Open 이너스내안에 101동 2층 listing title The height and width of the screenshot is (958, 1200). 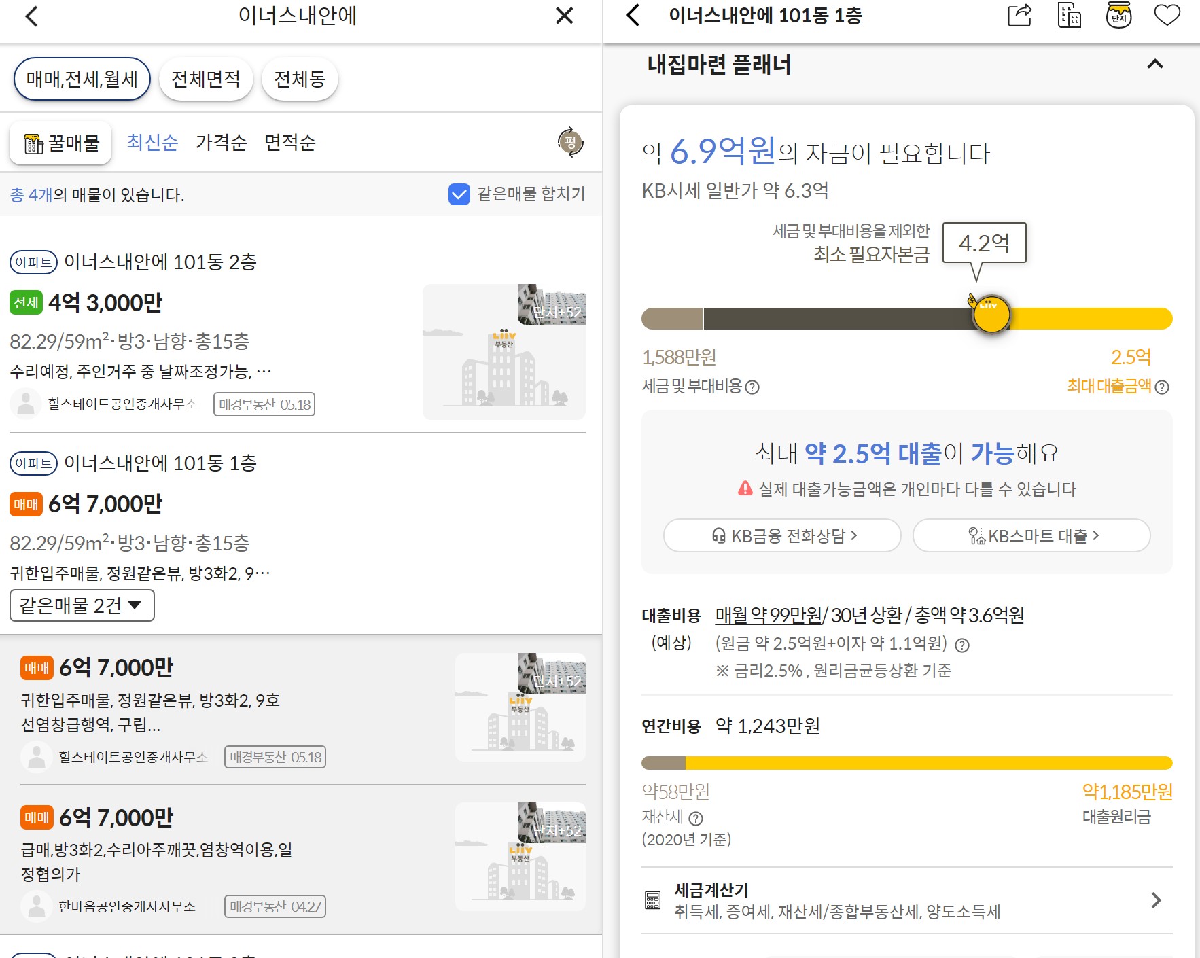tap(160, 262)
